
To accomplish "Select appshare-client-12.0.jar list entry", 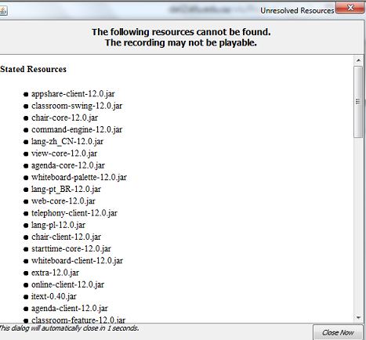I will (x=73, y=94).
